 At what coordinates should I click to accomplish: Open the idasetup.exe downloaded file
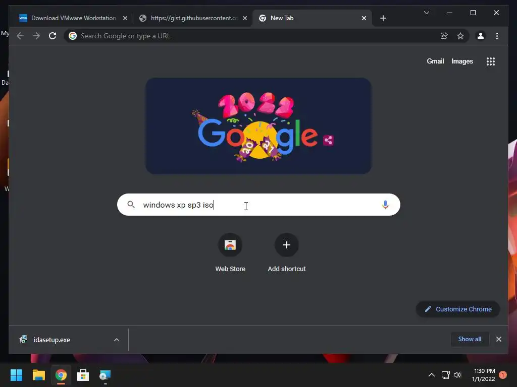pyautogui.click(x=52, y=340)
